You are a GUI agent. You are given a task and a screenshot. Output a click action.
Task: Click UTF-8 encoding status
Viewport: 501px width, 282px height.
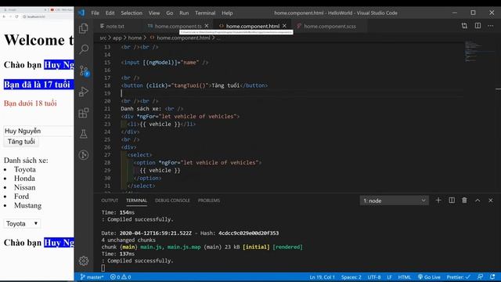(x=374, y=277)
